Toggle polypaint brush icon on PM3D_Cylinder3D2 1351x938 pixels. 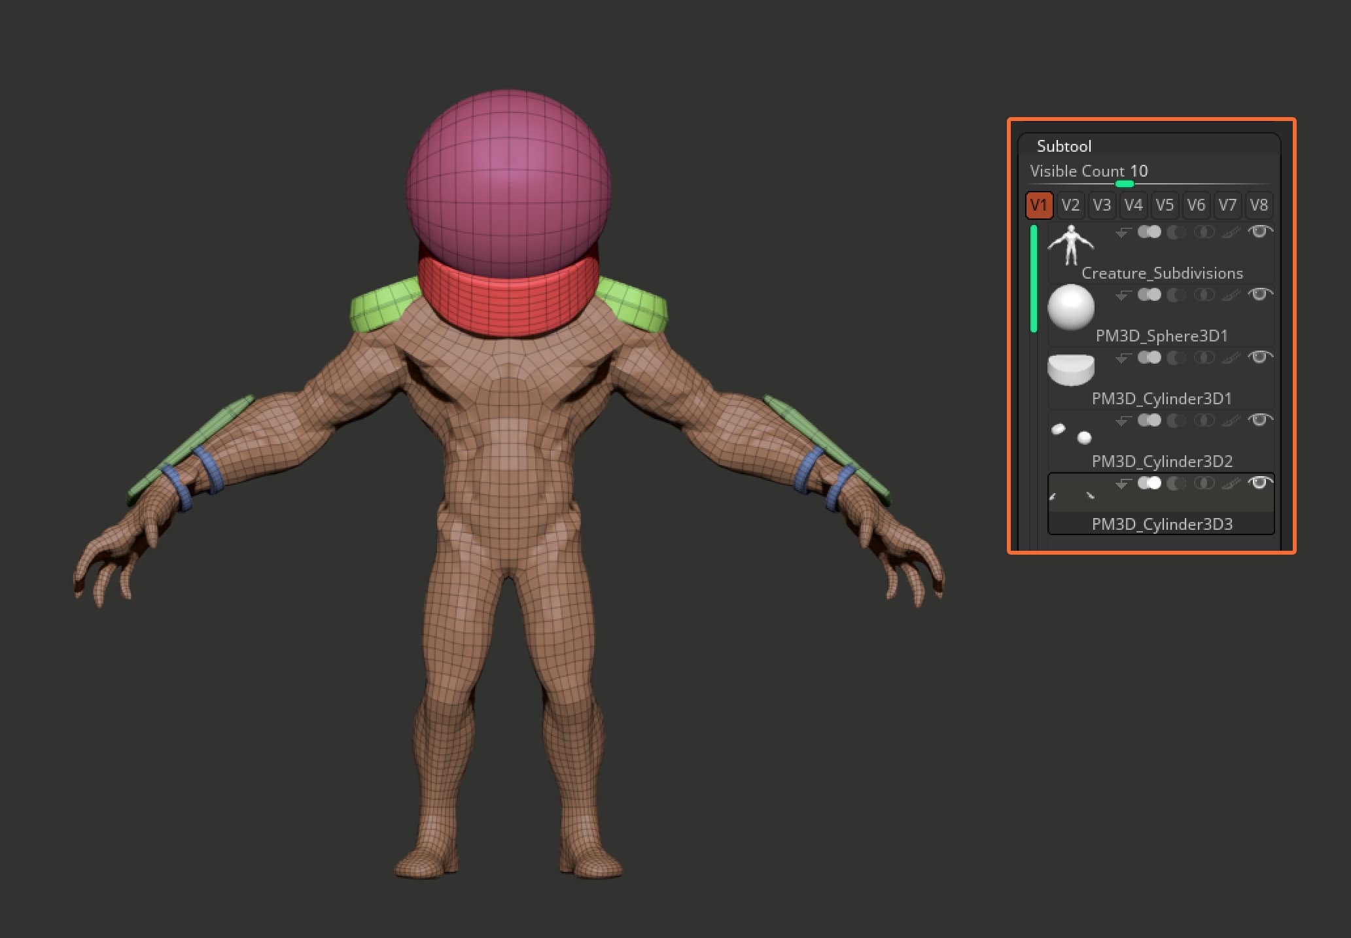[x=1231, y=421]
